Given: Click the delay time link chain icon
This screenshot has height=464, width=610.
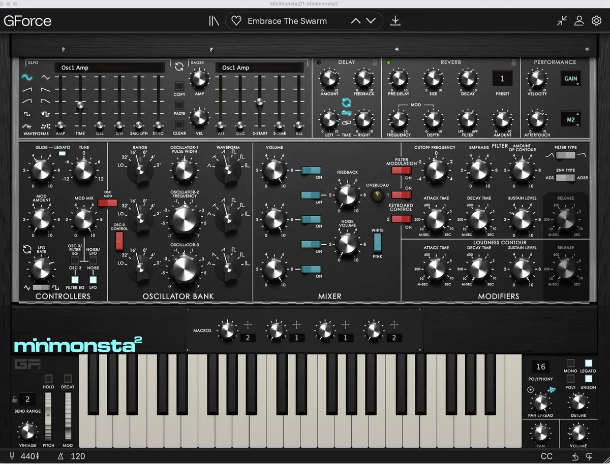Looking at the screenshot, I should [x=346, y=122].
